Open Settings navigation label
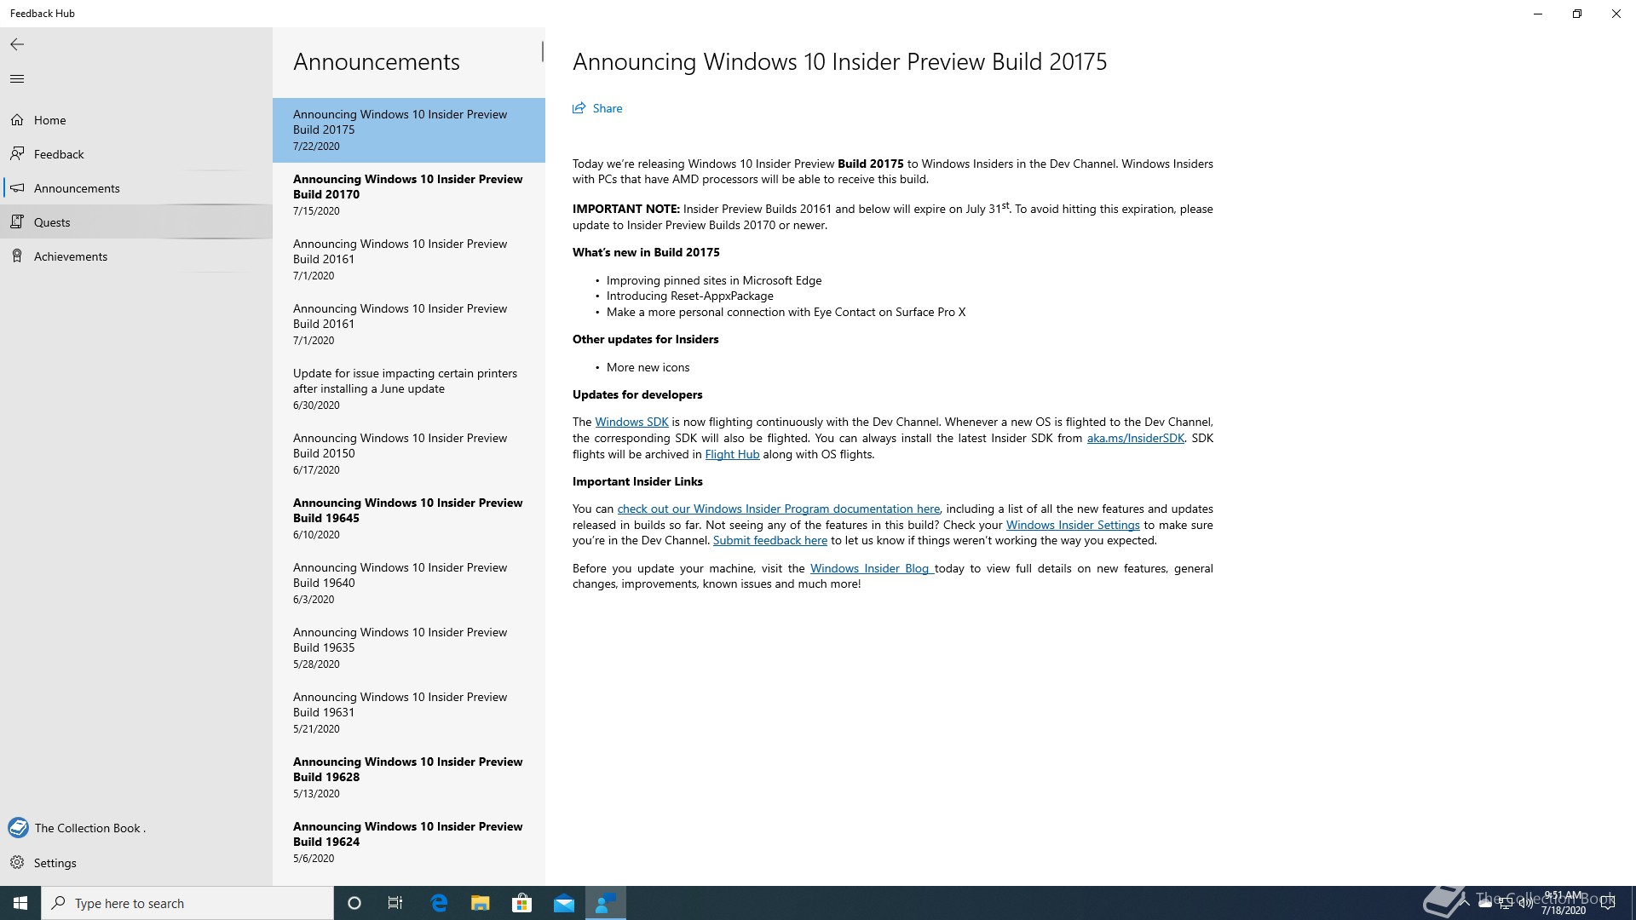Viewport: 1636px width, 920px height. click(x=55, y=863)
